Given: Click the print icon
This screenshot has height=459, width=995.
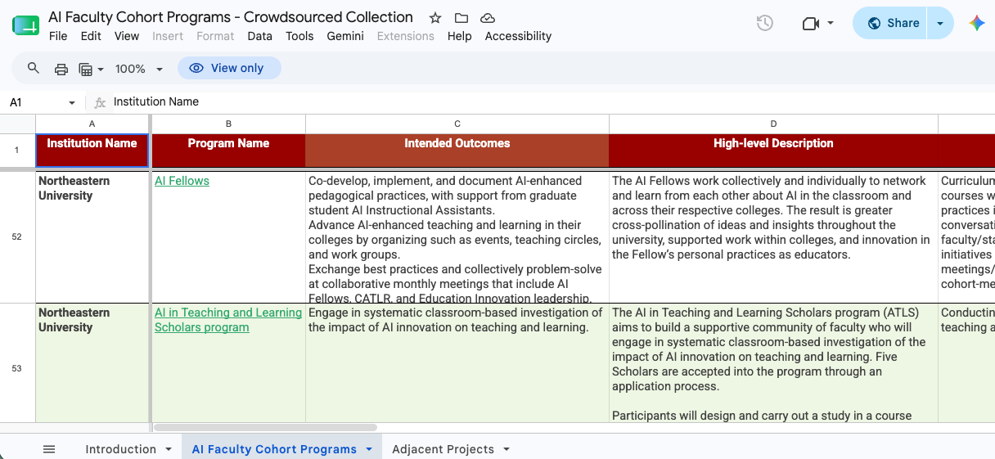Looking at the screenshot, I should 61,69.
